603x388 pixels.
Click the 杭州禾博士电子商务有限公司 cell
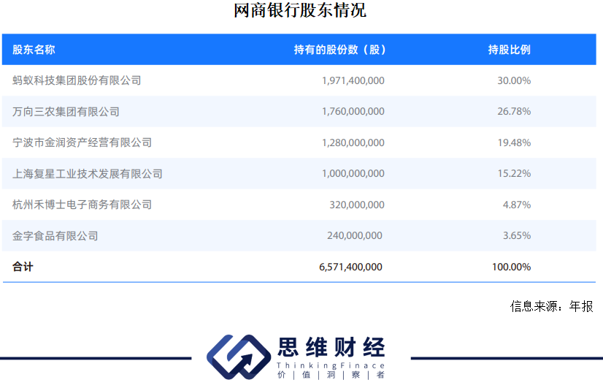[82, 205]
